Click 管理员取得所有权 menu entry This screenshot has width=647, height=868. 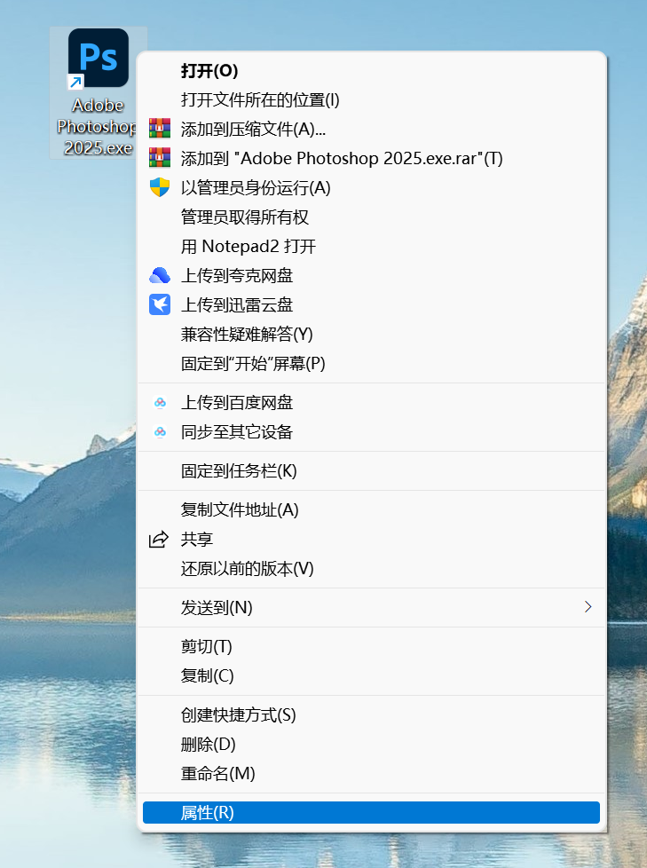371,217
